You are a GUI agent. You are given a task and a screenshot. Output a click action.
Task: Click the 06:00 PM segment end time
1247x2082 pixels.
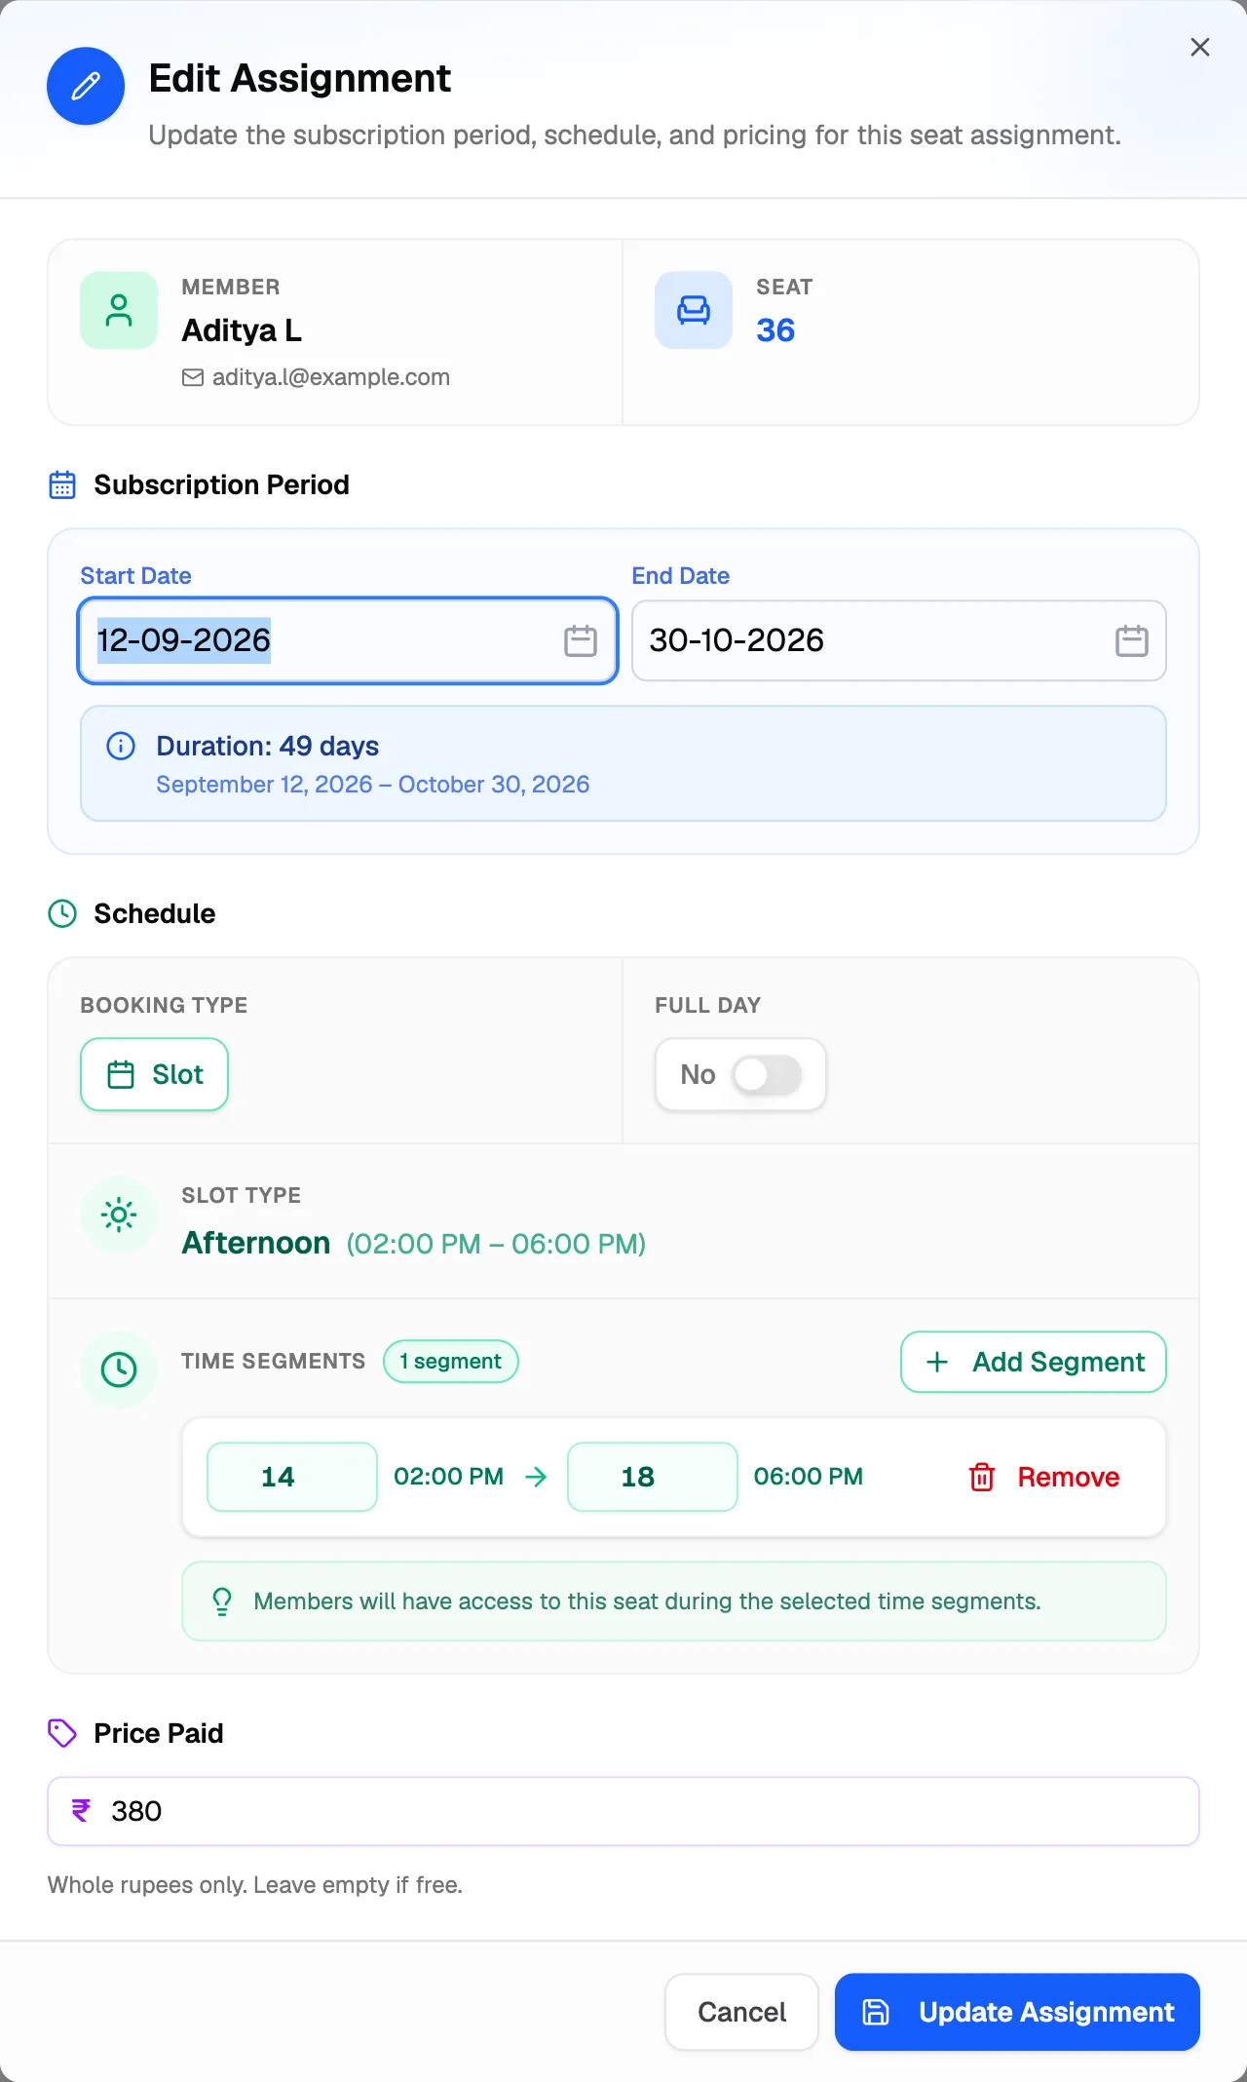(809, 1477)
